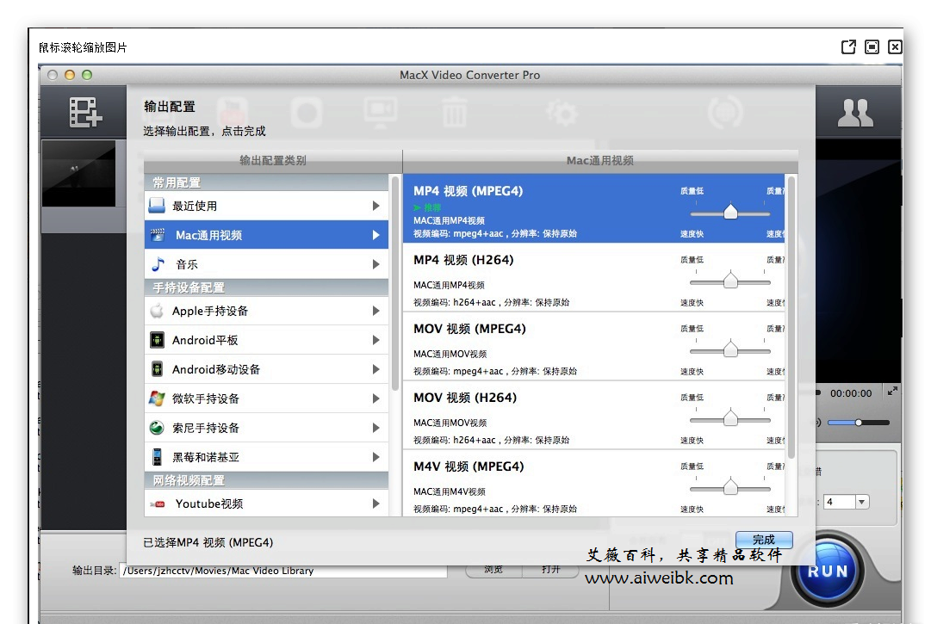Expand the 索尼手持设备 submenu arrow
931x624 pixels.
coord(376,428)
